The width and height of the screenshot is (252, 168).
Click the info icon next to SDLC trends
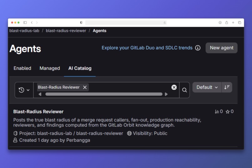click(x=198, y=48)
